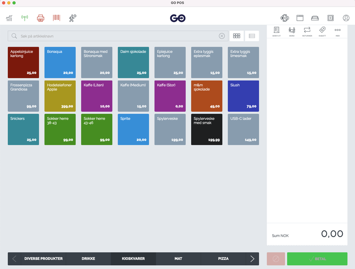Select the Kioskvarer category tab
This screenshot has height=269, width=355.
(x=133, y=259)
